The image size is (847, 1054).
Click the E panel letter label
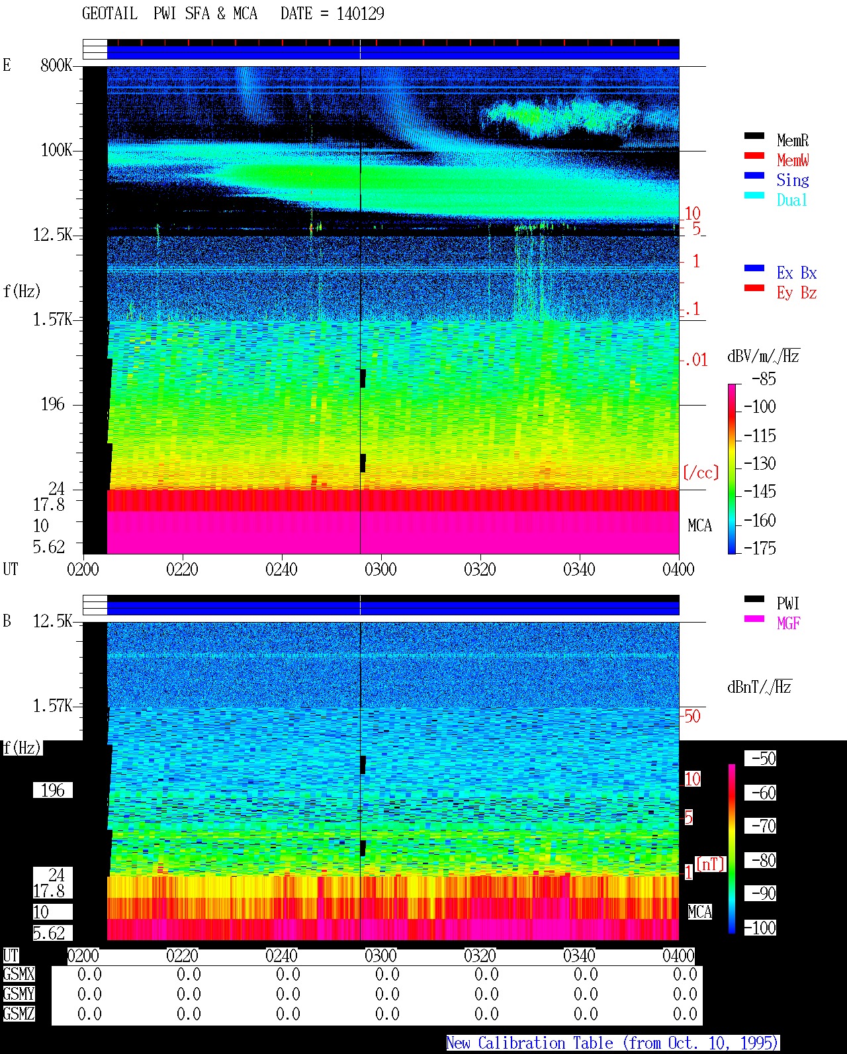(7, 65)
